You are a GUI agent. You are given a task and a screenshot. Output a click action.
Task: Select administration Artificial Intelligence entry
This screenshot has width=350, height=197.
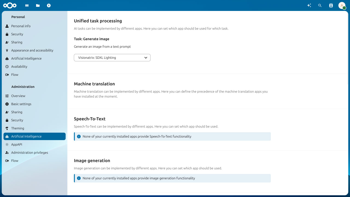pyautogui.click(x=34, y=136)
